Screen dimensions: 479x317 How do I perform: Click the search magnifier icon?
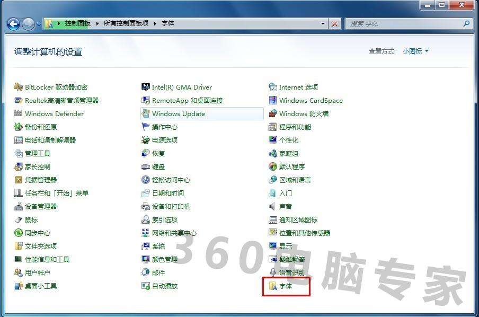click(466, 23)
